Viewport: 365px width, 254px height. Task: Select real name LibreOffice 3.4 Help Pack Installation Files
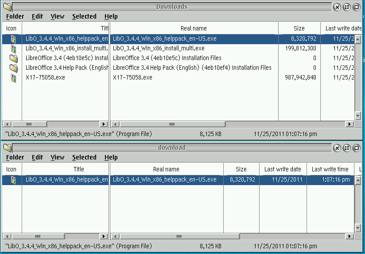(x=192, y=68)
